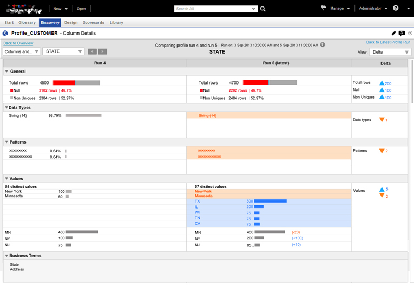Image resolution: width=414 pixels, height=286 pixels.
Task: Go to previous column arrow button
Action: click(92, 51)
